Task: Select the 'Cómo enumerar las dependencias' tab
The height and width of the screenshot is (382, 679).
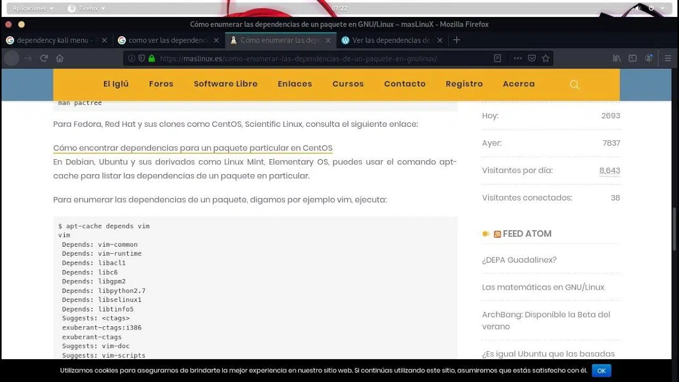Action: tap(281, 40)
